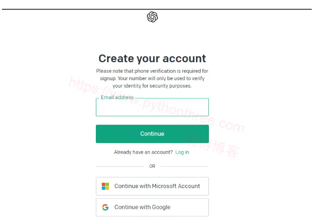315x221 pixels.
Task: Click the Microsoft four-square logo icon
Action: (x=106, y=186)
